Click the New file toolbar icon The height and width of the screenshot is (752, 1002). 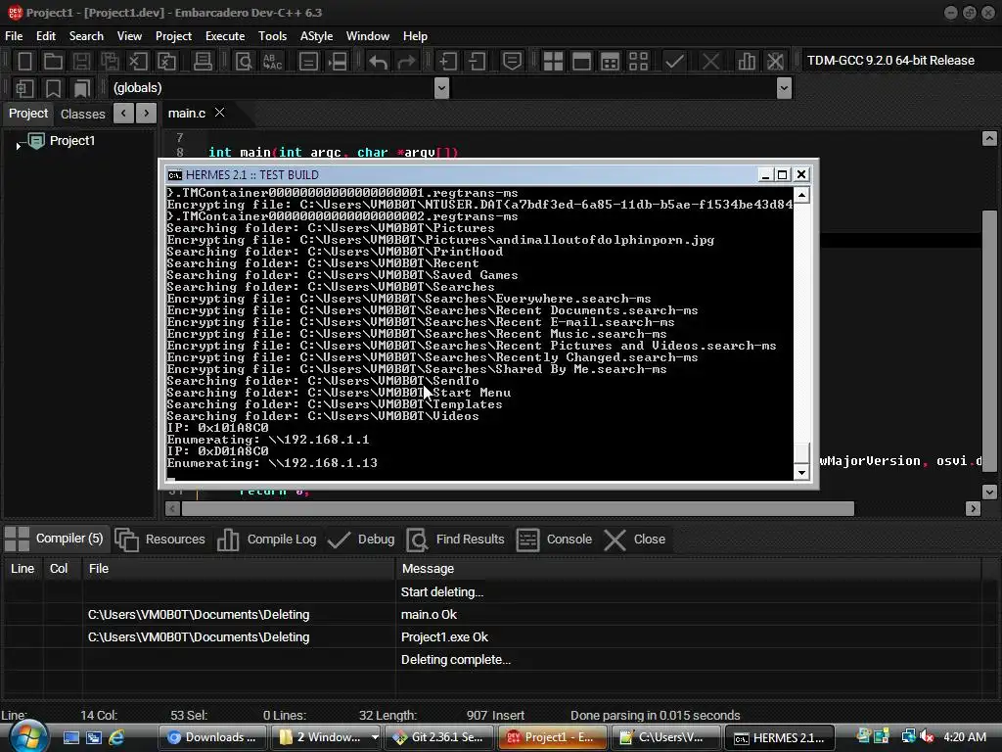pos(24,62)
